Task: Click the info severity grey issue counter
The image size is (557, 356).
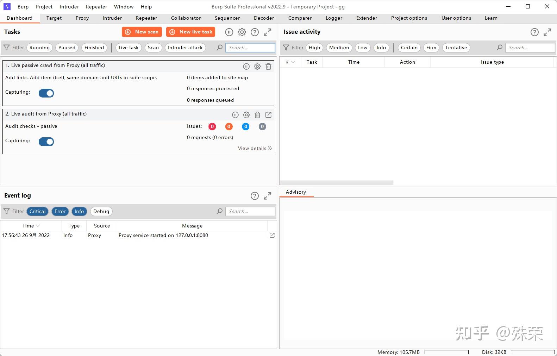Action: [262, 126]
